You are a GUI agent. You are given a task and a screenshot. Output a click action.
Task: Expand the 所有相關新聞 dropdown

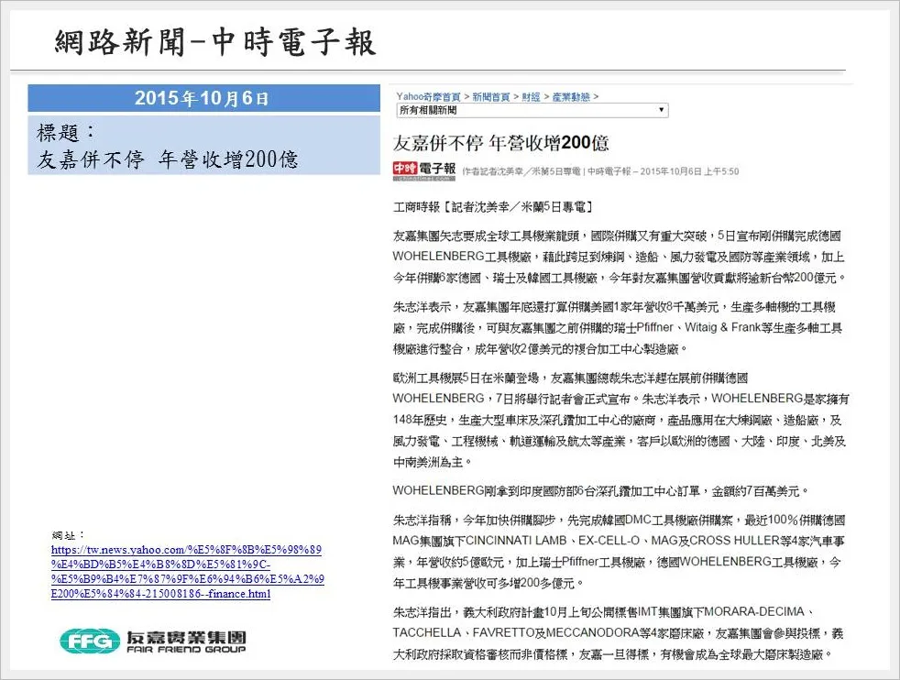pyautogui.click(x=531, y=110)
